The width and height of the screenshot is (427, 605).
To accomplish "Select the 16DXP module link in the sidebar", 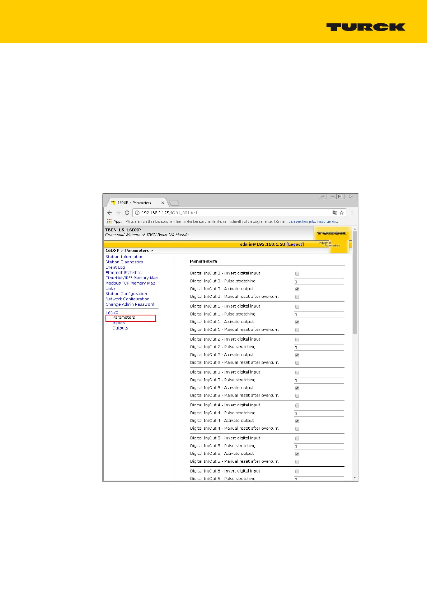I will tap(112, 313).
